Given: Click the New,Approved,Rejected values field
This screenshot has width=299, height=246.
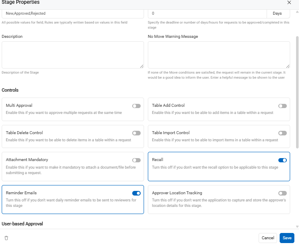Looking at the screenshot, I should 73,13.
